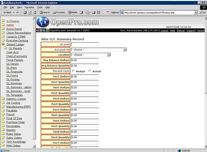Viewport: 207px width, 152px height.
Task: Open the Tools menu
Action: click(x=40, y=7)
